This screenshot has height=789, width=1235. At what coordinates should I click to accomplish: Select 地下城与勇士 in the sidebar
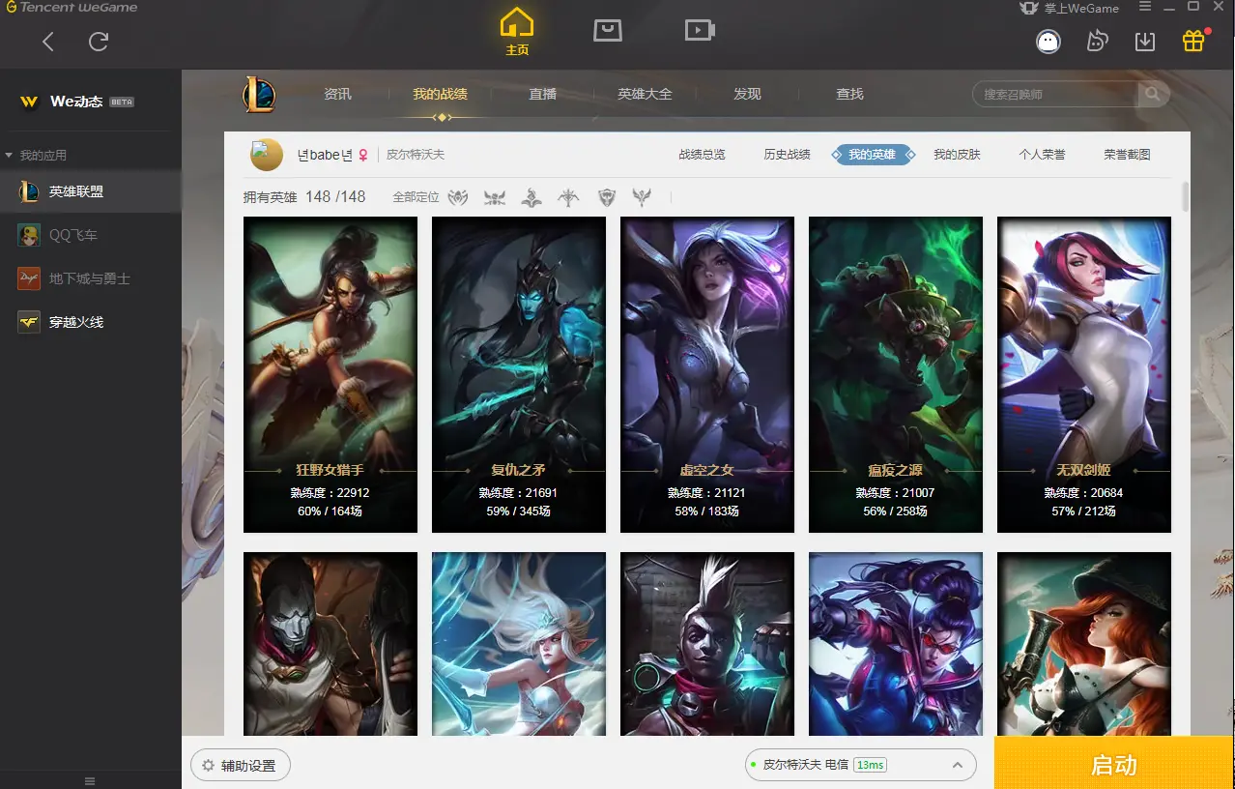pos(91,278)
